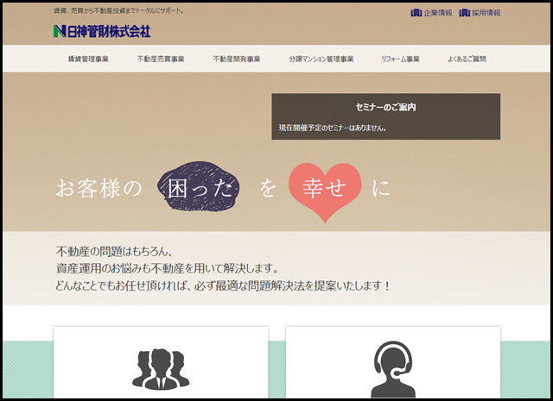Screen dimensions: 553x401
Task: Click the headset operator icon card
Action: click(393, 362)
